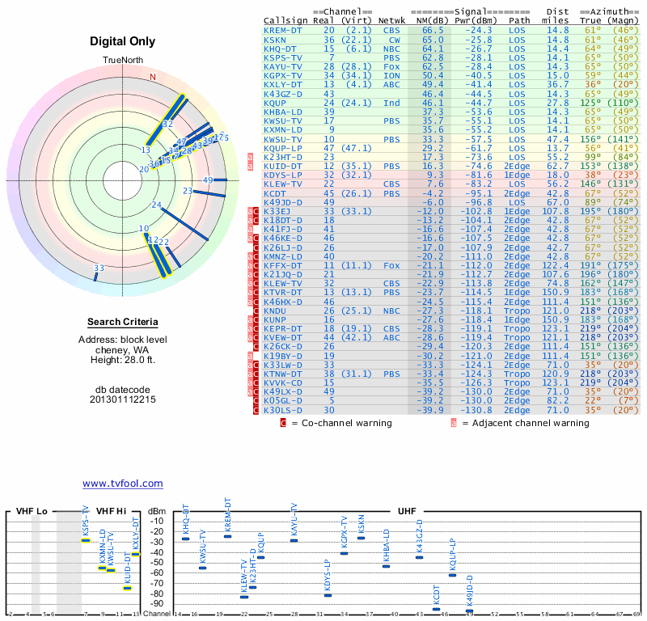Click the adjacent warning icon beside KUID-DT

click(250, 167)
